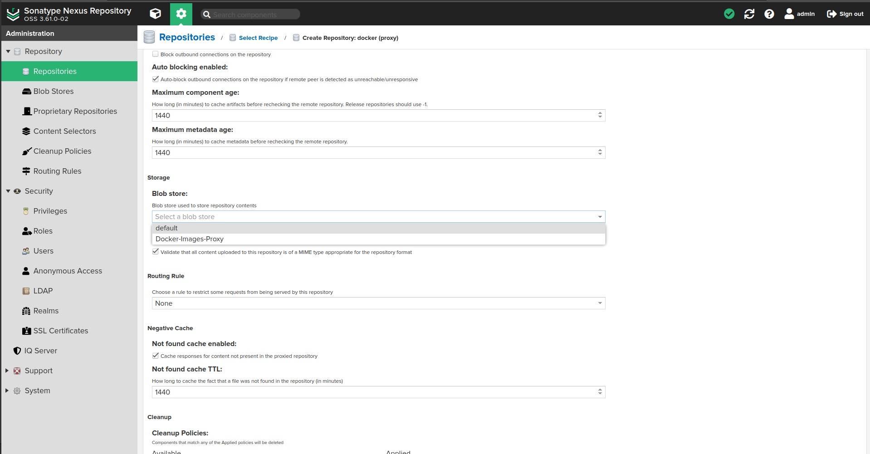
Task: Uncheck Auto-block outbound connections checkbox
Action: coord(156,79)
